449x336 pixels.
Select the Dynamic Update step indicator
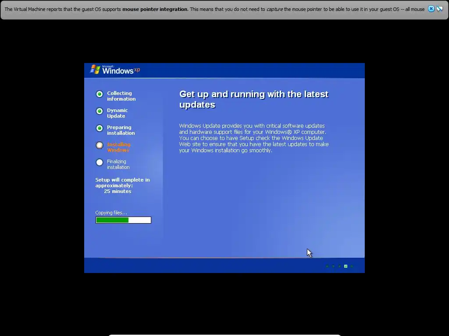pyautogui.click(x=100, y=111)
